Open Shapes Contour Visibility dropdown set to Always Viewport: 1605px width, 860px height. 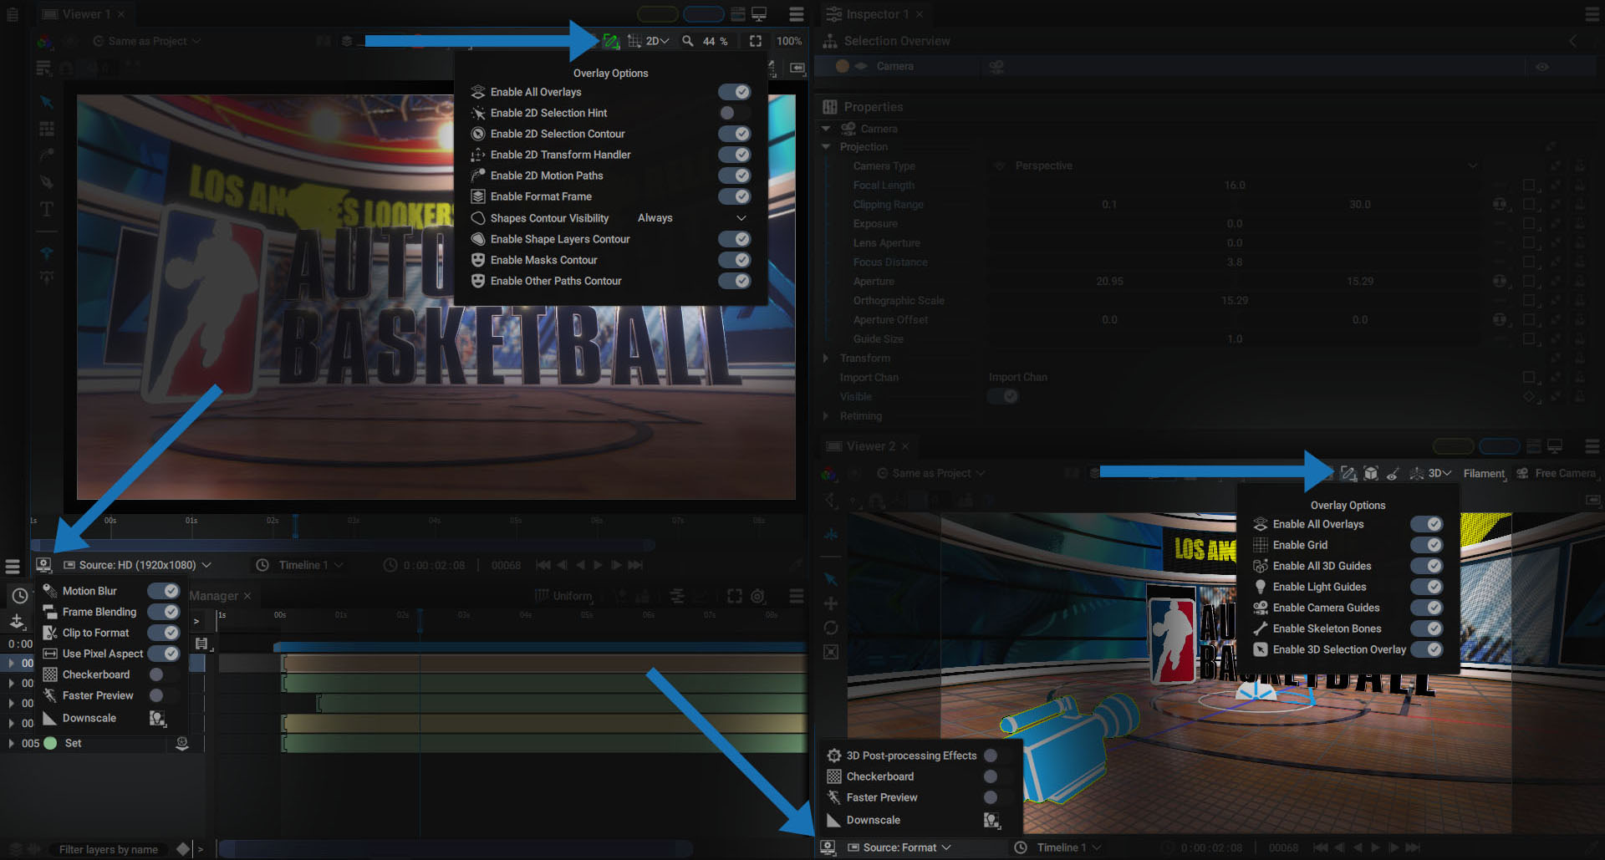click(x=692, y=218)
